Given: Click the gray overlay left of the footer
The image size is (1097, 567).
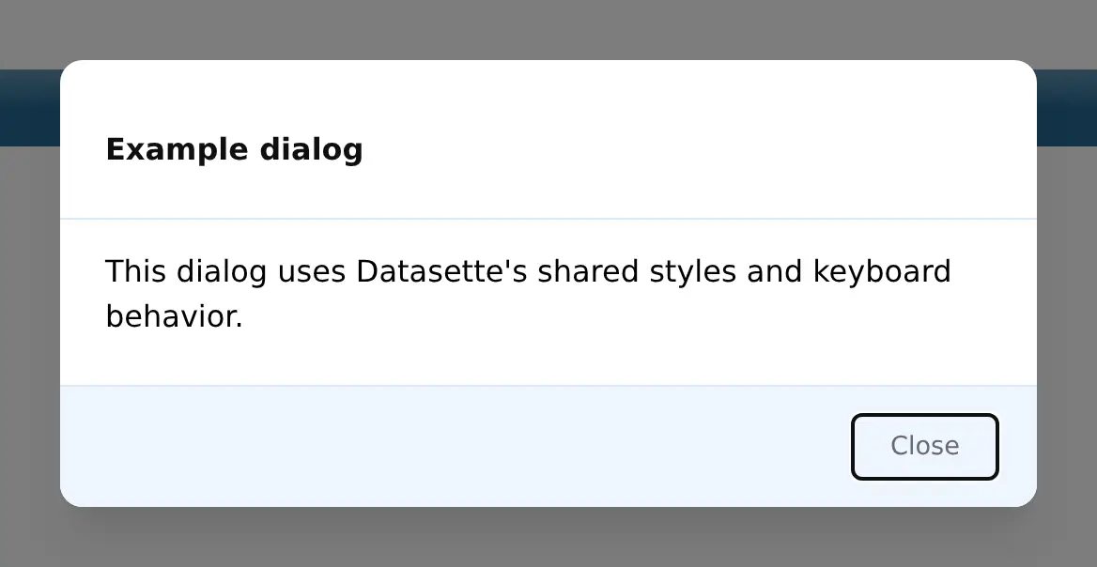Looking at the screenshot, I should (x=29, y=446).
